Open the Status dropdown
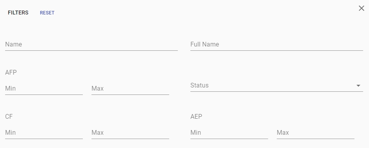Screen dimensions: 369x148 pos(276,86)
